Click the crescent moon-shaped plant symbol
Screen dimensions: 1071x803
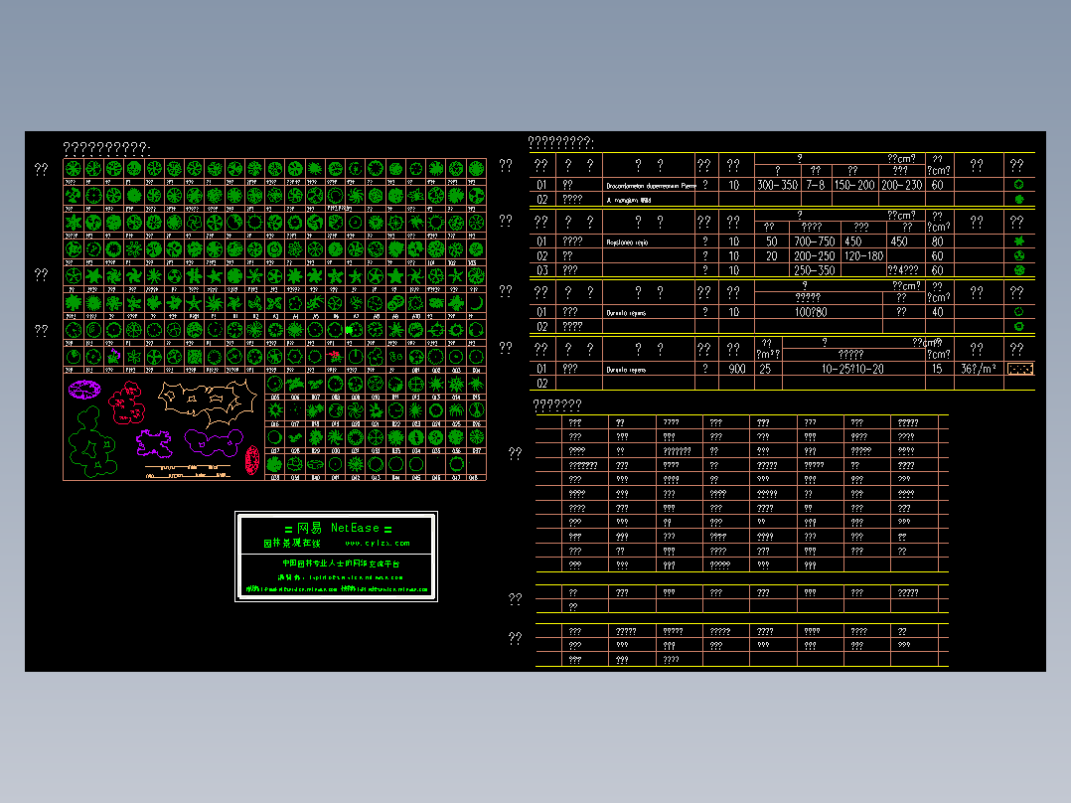[477, 302]
